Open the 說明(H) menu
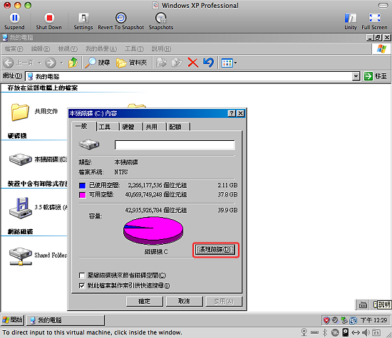 [161, 48]
